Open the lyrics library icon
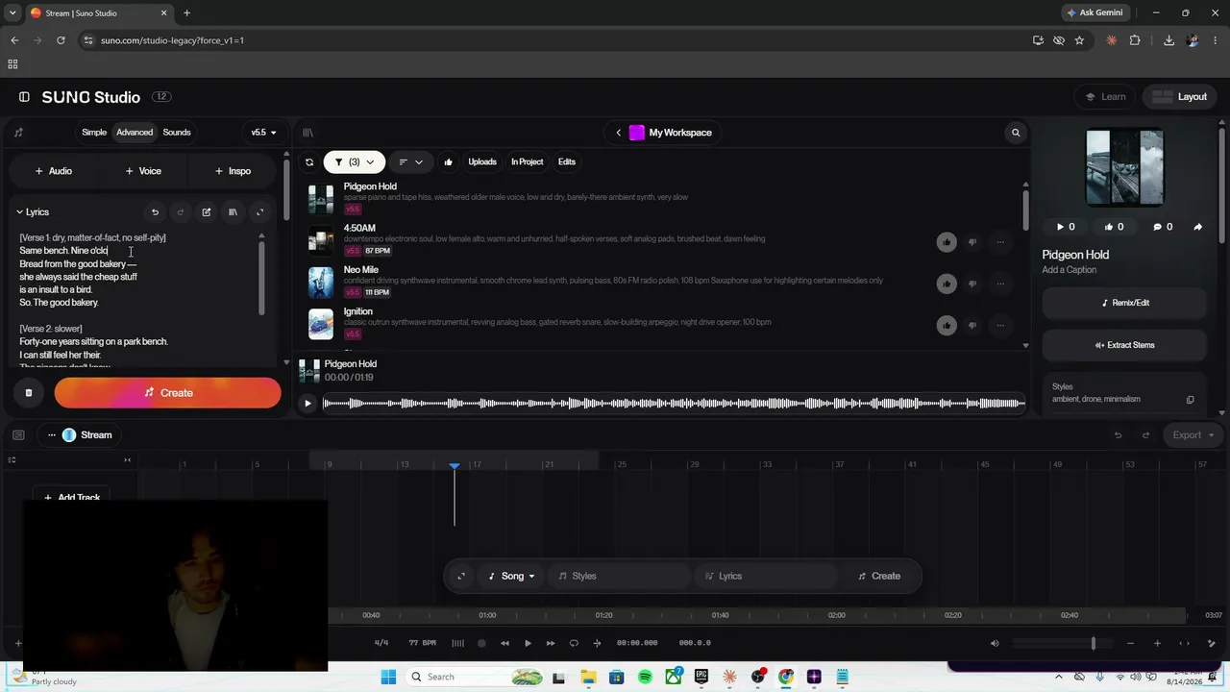The height and width of the screenshot is (692, 1230). pyautogui.click(x=233, y=212)
